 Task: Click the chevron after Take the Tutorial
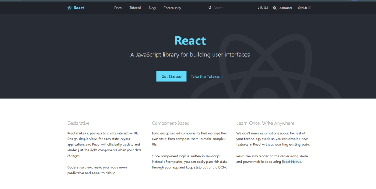[223, 77]
